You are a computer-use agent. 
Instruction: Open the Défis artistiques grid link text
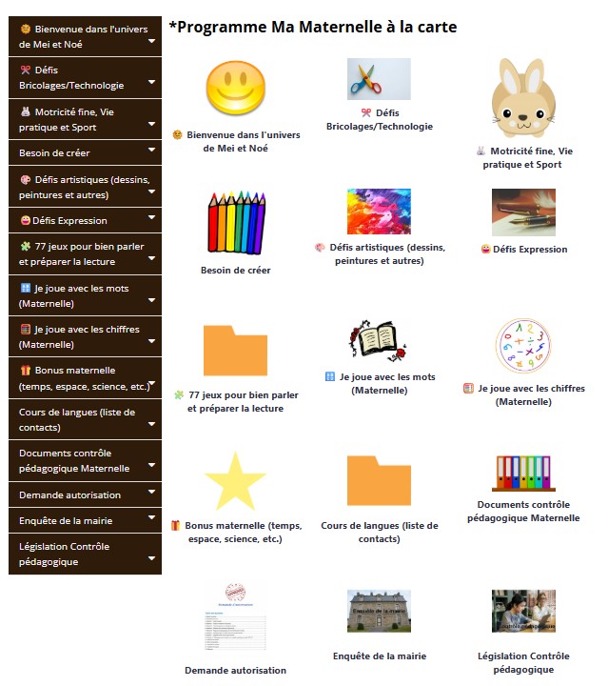[x=380, y=253]
